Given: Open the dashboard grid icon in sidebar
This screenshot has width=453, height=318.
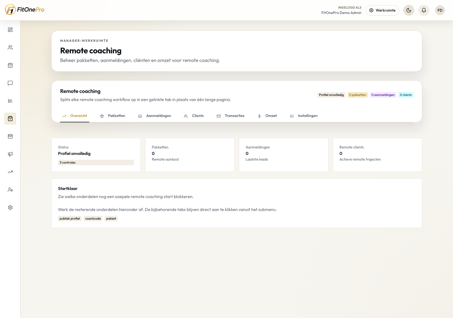Looking at the screenshot, I should tap(10, 30).
